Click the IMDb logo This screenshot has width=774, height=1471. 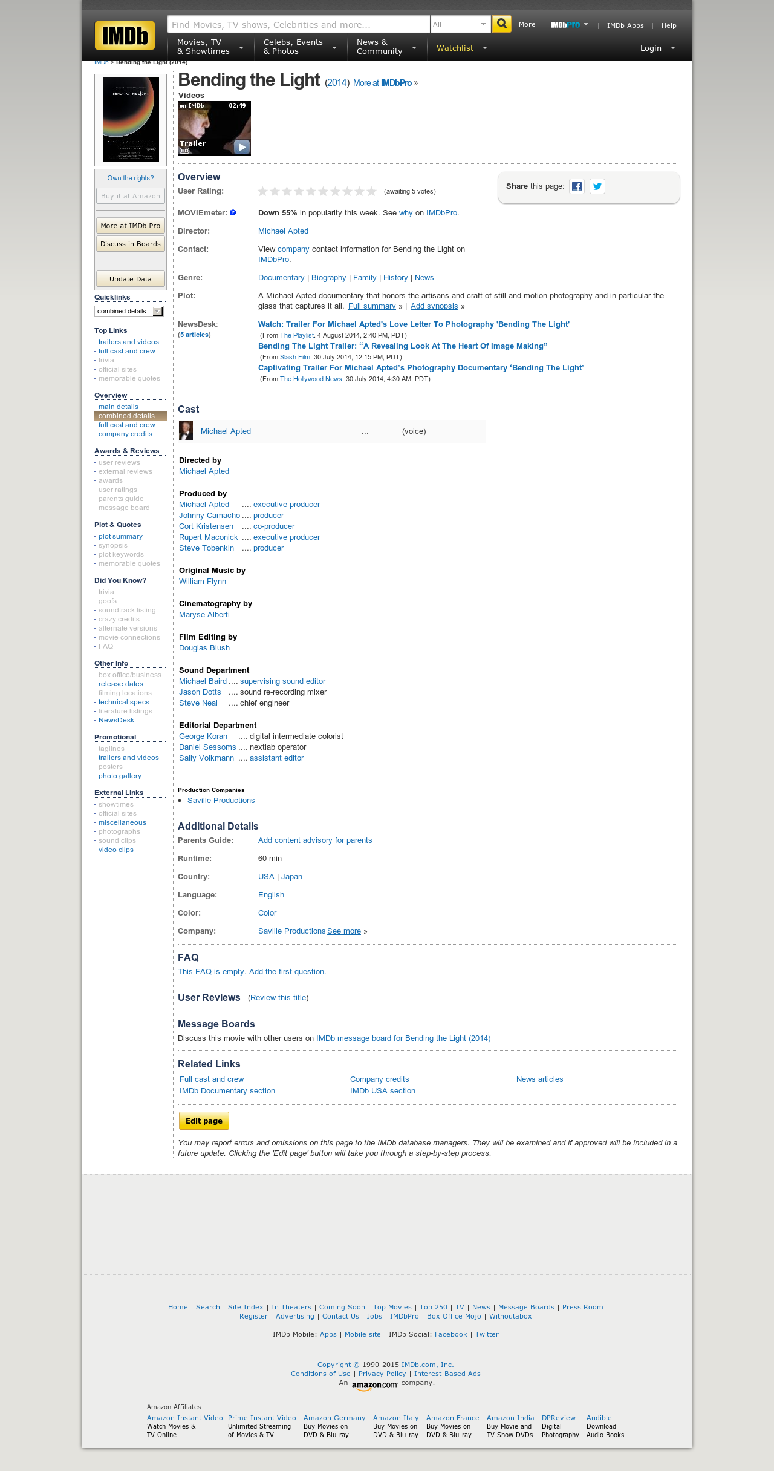(x=125, y=36)
